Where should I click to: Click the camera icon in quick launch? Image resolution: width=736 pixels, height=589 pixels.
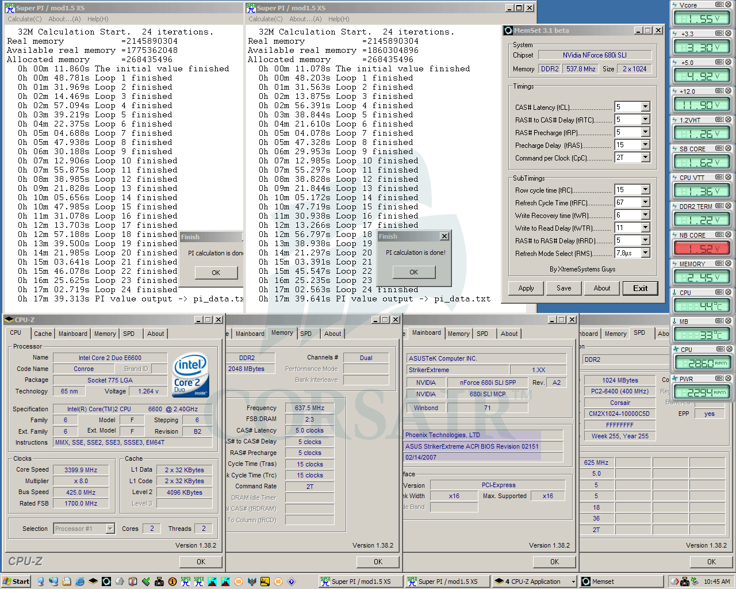click(x=159, y=582)
